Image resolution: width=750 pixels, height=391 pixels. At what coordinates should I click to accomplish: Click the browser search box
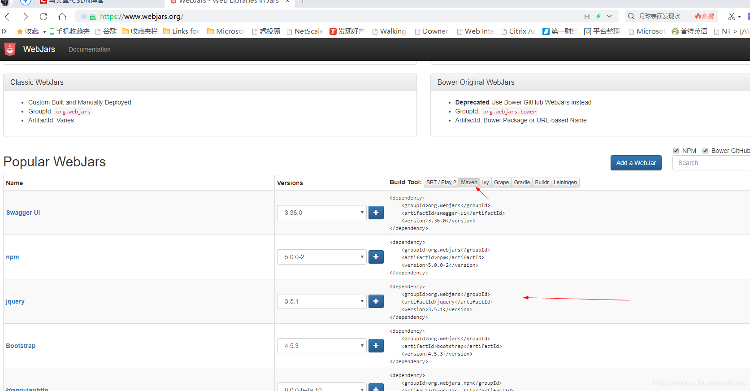tap(672, 16)
